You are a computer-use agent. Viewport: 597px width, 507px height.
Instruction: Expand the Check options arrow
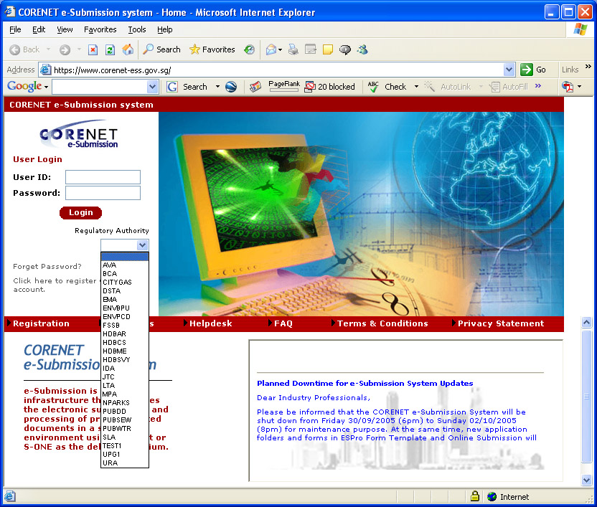coord(416,87)
